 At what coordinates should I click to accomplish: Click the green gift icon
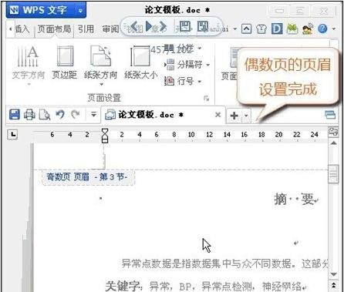pyautogui.click(x=292, y=29)
